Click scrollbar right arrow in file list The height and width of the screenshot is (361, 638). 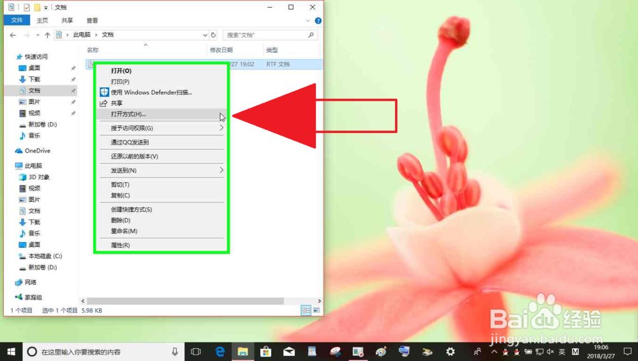point(320,301)
